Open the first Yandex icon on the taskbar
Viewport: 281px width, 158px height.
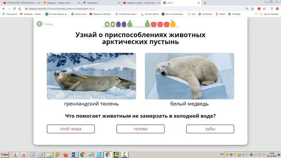tap(15, 154)
